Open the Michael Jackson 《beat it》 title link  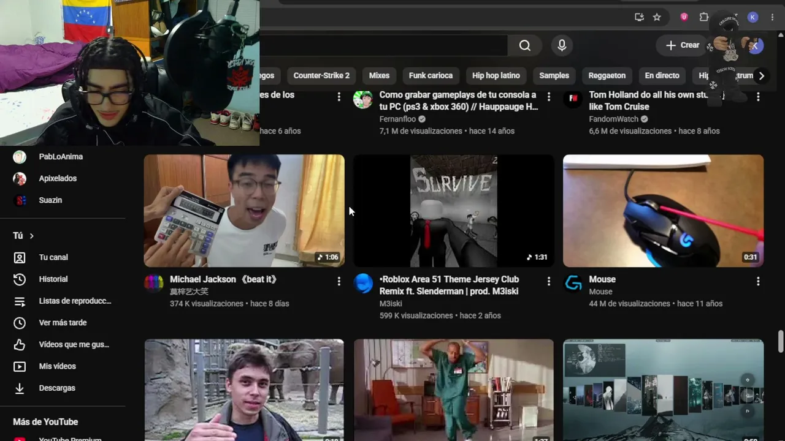(224, 279)
